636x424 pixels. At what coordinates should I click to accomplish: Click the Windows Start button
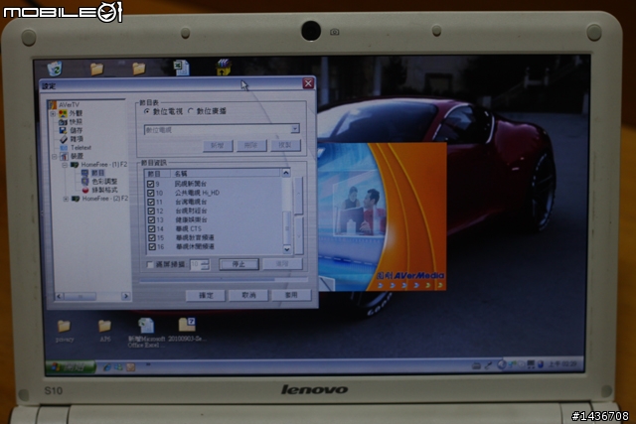tap(71, 367)
